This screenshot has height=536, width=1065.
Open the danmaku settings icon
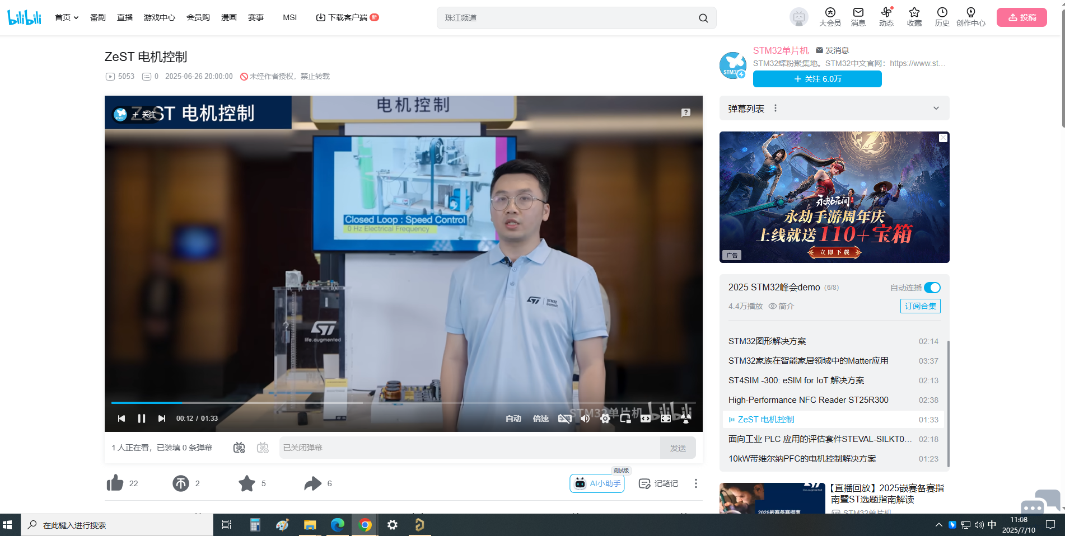tap(263, 448)
